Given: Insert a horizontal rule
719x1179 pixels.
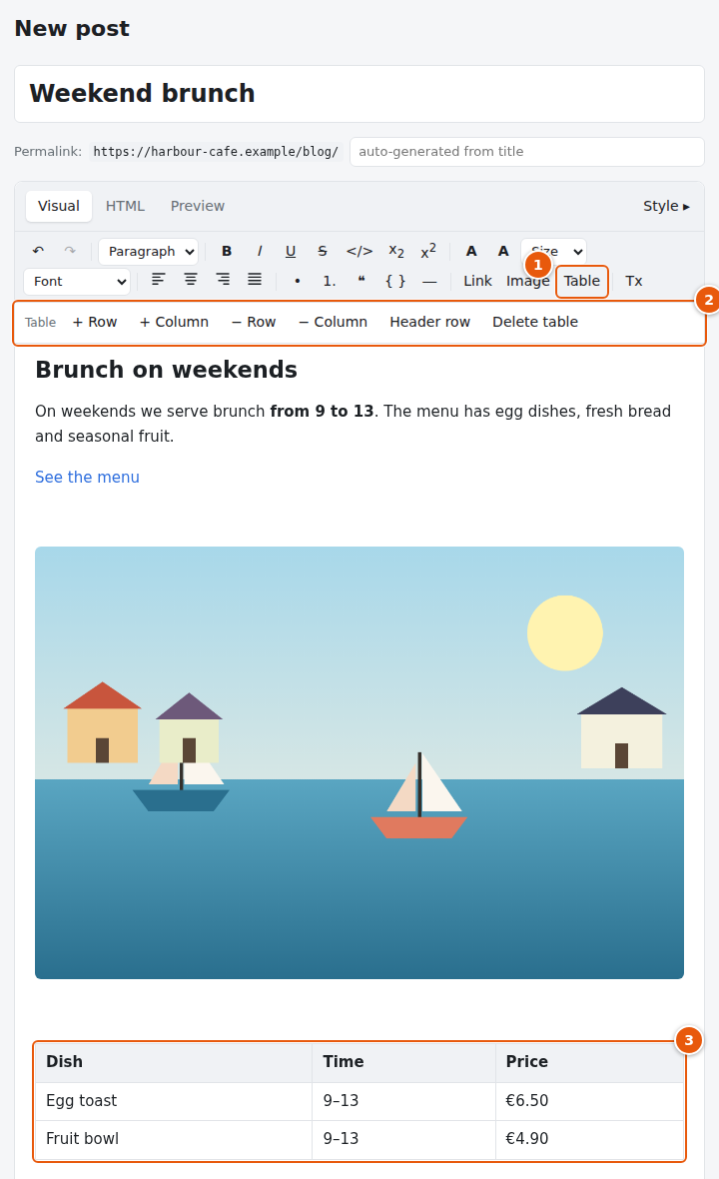Looking at the screenshot, I should 429,281.
